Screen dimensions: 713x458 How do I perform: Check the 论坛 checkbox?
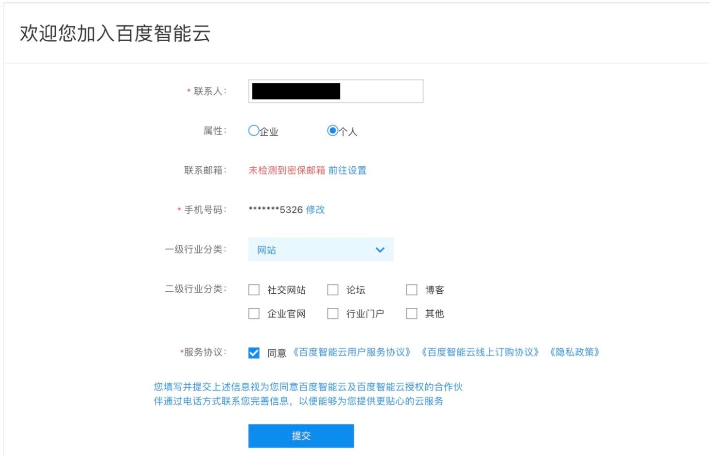(x=333, y=290)
